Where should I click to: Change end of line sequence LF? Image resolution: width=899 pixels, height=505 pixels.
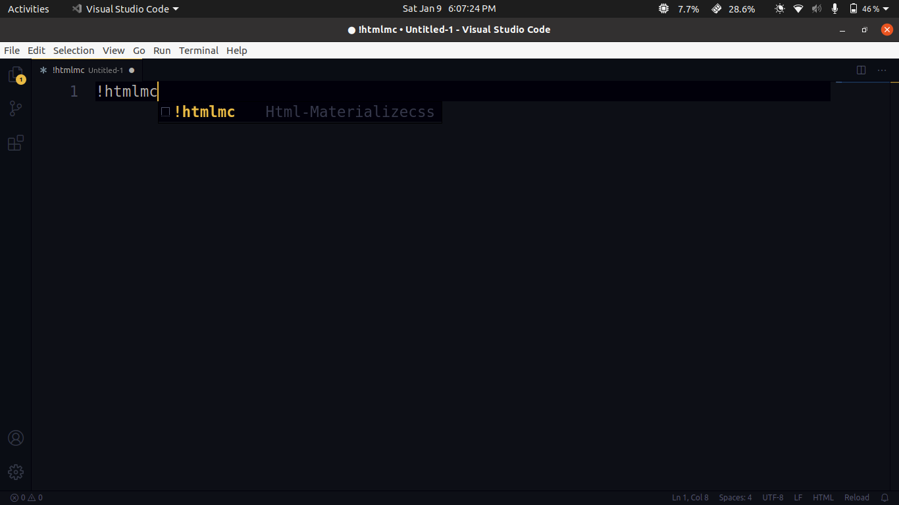click(x=798, y=498)
